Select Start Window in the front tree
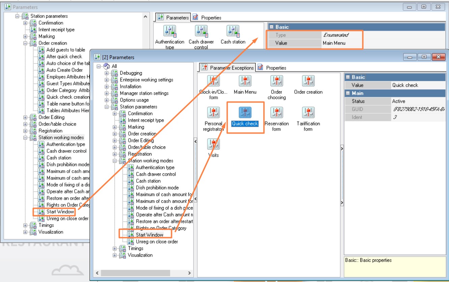The height and width of the screenshot is (282, 449). tap(149, 235)
